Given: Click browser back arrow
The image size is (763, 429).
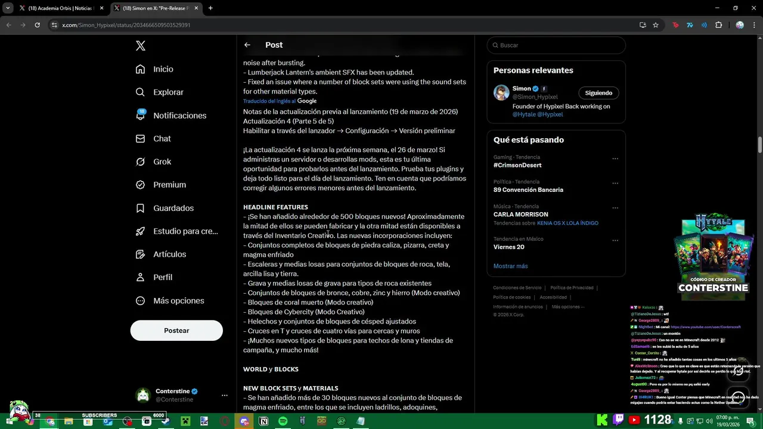Looking at the screenshot, I should tap(8, 25).
